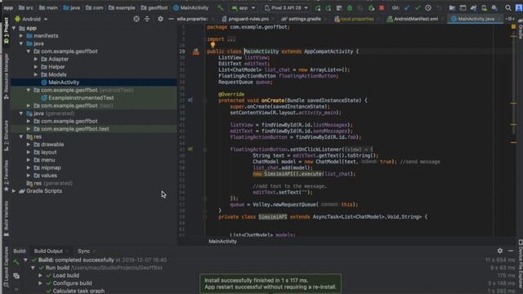This screenshot has width=523, height=294.
Task: Click the Install successfully finished notification
Action: tap(270, 283)
